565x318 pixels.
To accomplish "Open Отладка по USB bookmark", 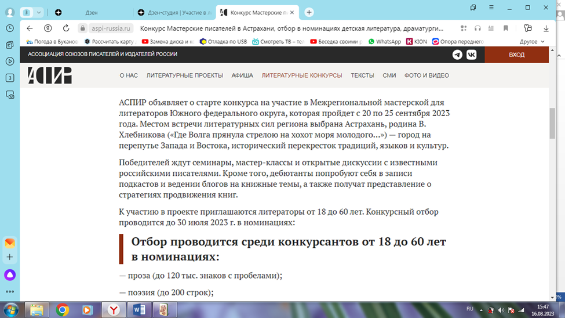I will click(224, 42).
